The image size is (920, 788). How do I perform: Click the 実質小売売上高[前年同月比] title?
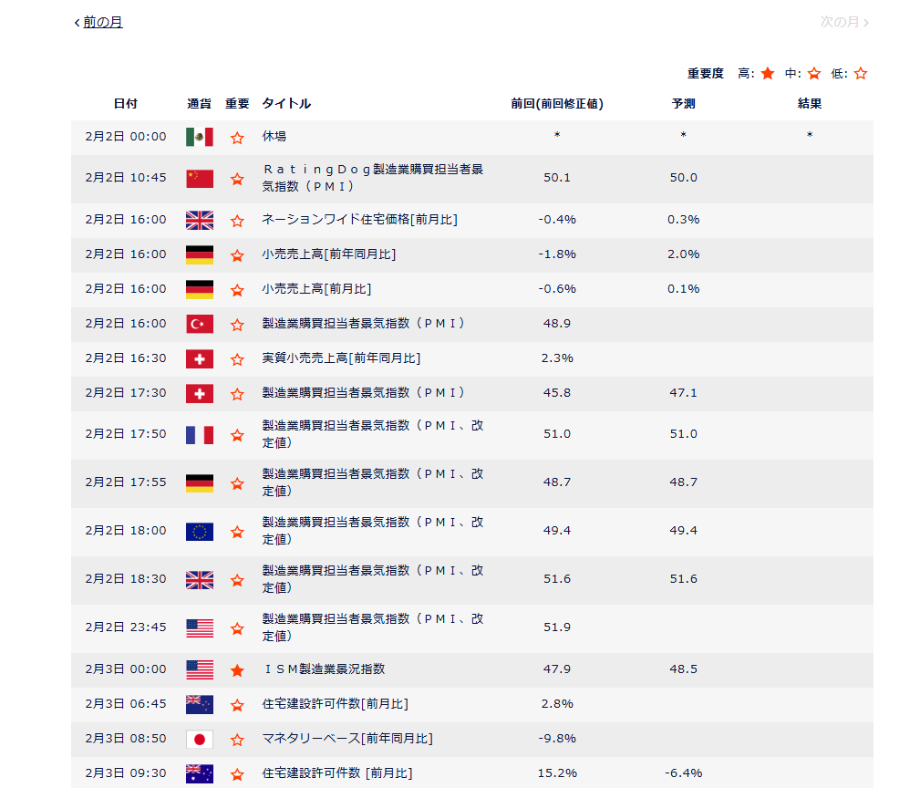[x=341, y=358]
